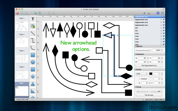
Task: Click 'Canvas: 640 x 480' status text
Action: click(x=22, y=99)
